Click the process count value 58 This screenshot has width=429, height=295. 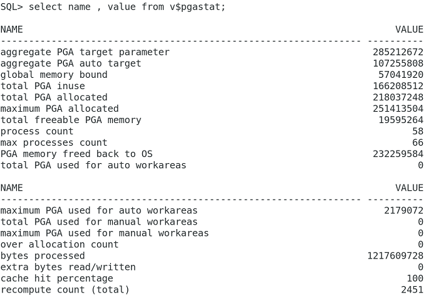418,131
